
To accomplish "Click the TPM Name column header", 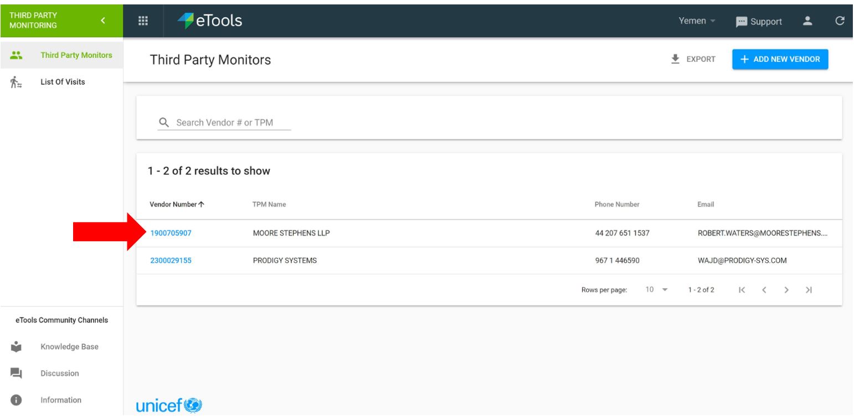I will 268,205.
